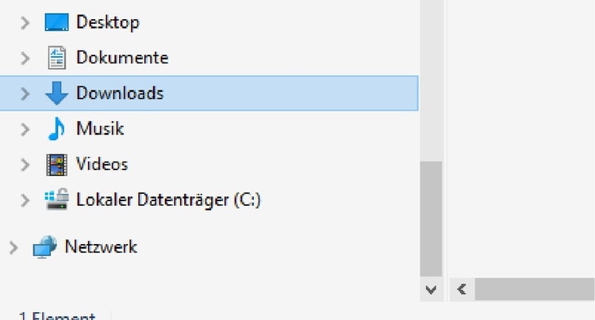The width and height of the screenshot is (595, 320).
Task: Expand Lokaler Datenträger (C:) chevron
Action: pos(25,200)
